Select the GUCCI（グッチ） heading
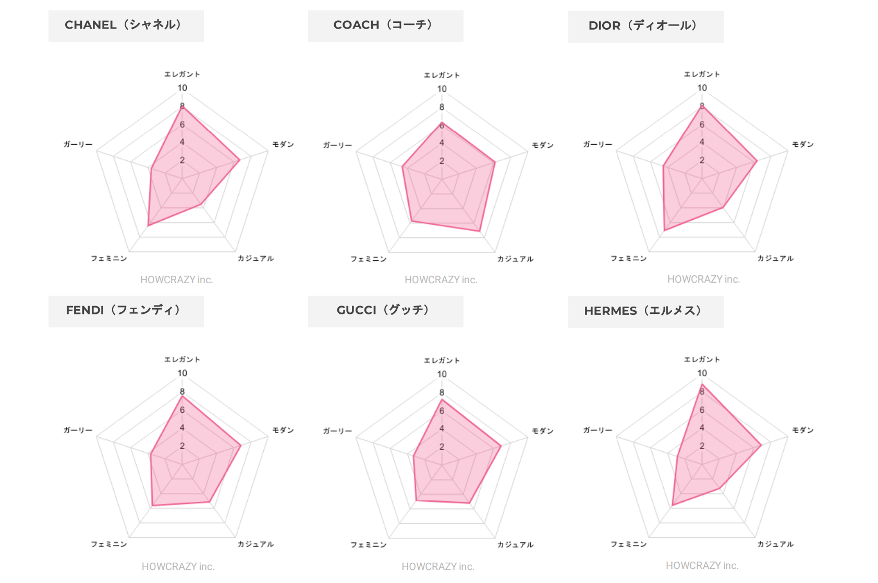This screenshot has height=583, width=878. pyautogui.click(x=385, y=311)
